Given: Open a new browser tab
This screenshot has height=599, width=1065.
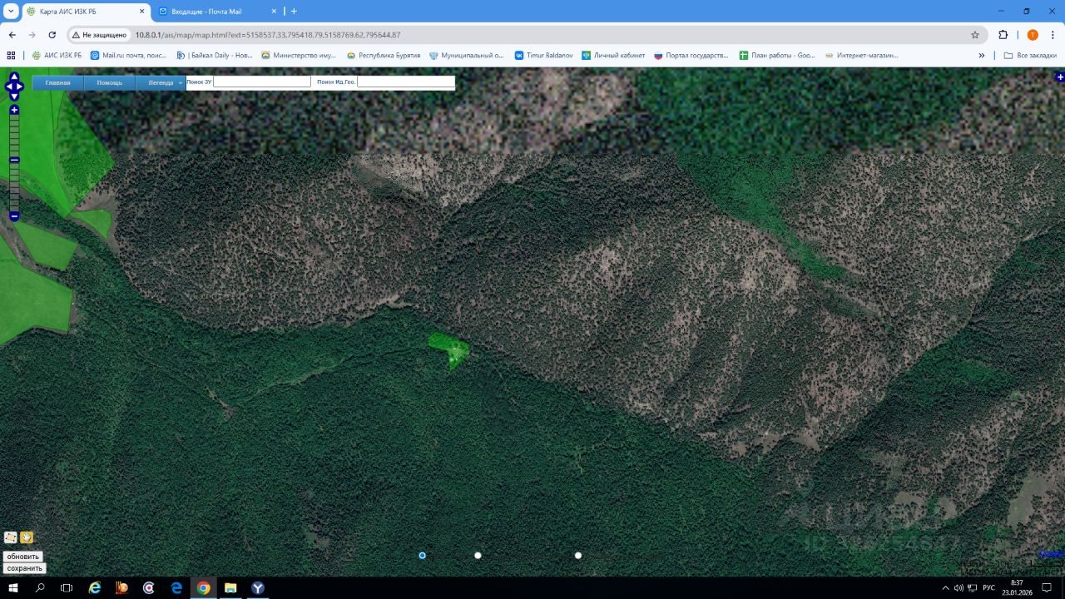Looking at the screenshot, I should [x=294, y=12].
